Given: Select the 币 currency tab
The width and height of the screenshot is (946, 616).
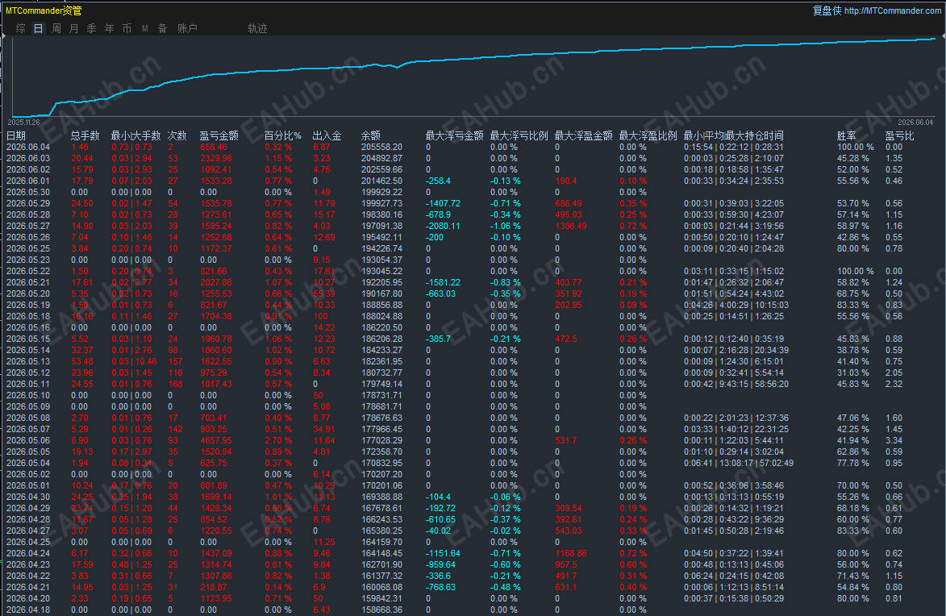Looking at the screenshot, I should (127, 28).
